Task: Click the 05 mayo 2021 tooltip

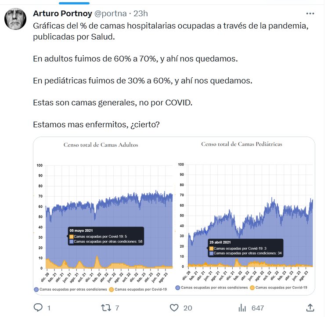Action: click(x=105, y=236)
